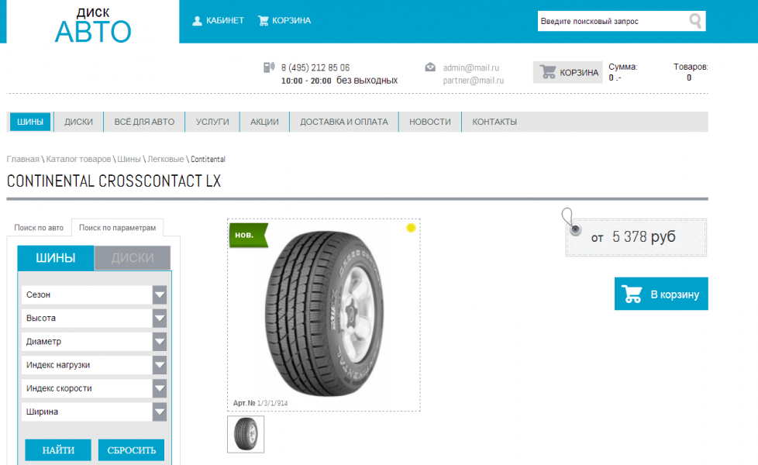
Task: Open the Индекс скорости dropdown arrow
Action: 160,388
